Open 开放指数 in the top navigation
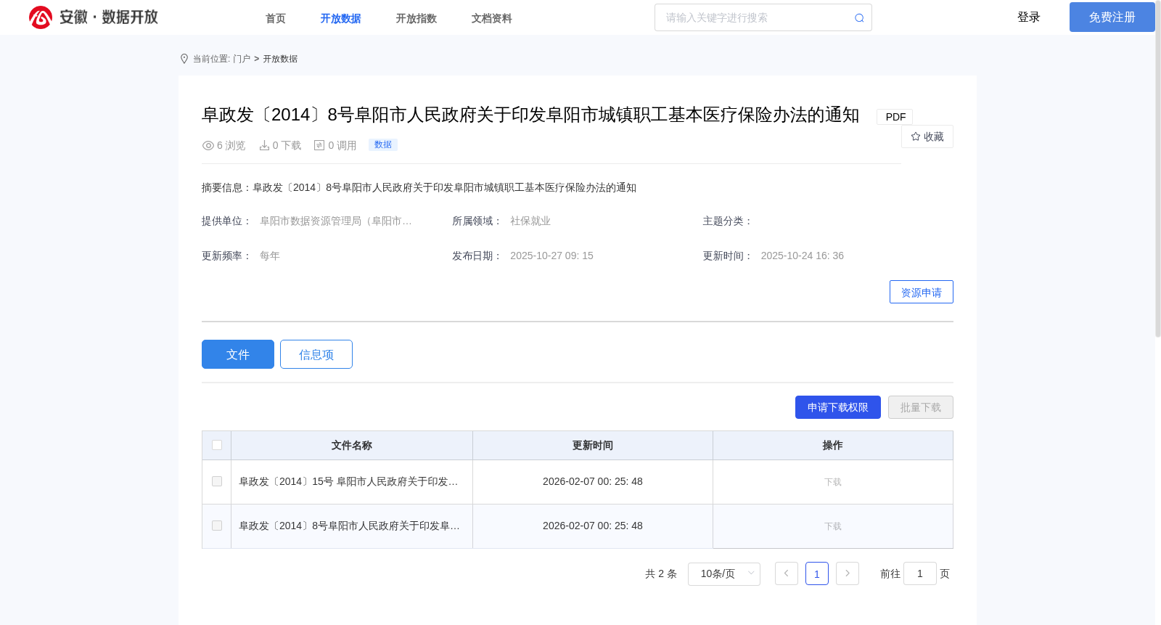Screen dimensions: 1161x625 417,18
